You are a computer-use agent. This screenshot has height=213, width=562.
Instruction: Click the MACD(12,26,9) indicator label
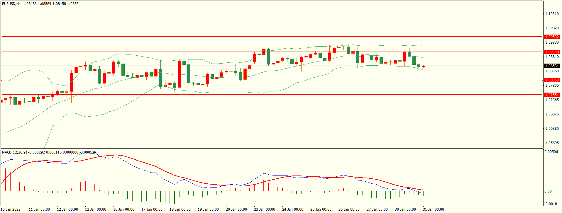(x=14, y=152)
